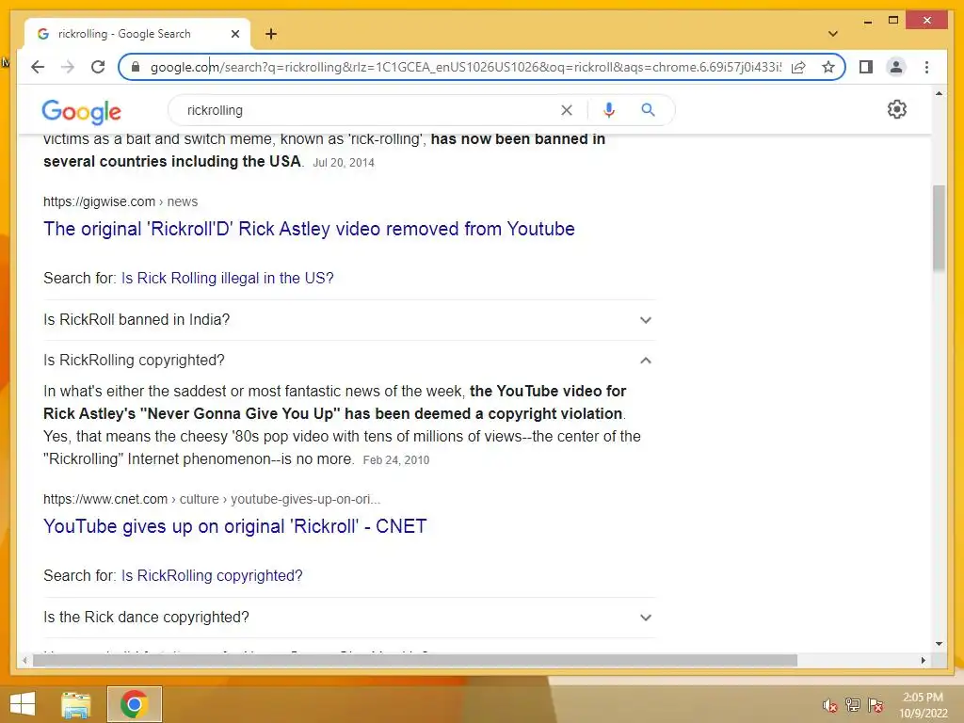Click the Feb 24, 2010 date text
This screenshot has height=723, width=964.
pos(396,459)
